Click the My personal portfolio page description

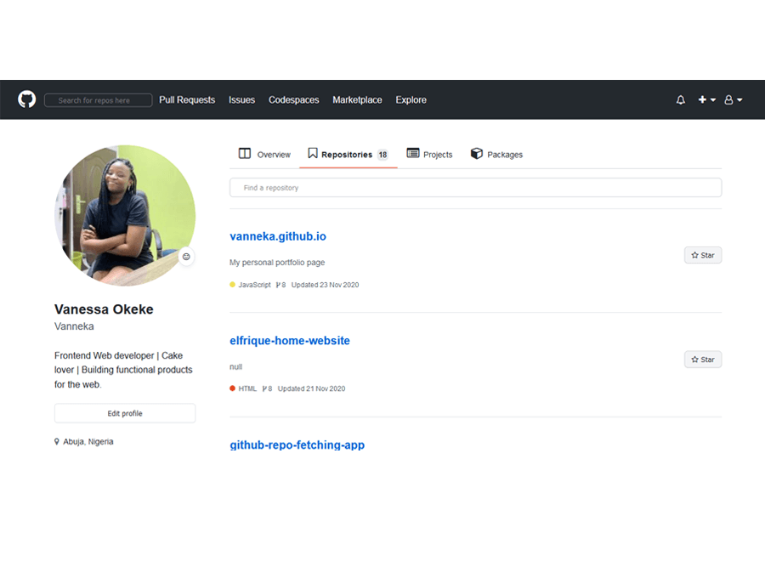click(x=277, y=263)
